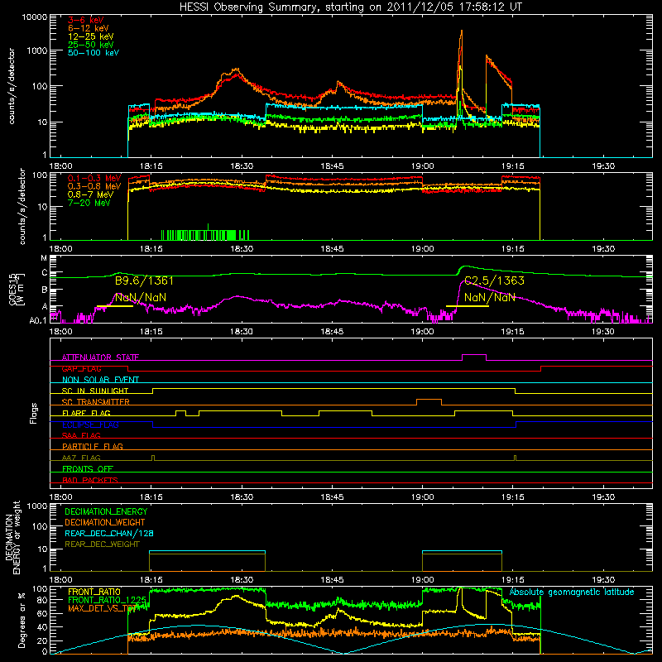Click the 0.8-7 MeV legend label

(90, 194)
